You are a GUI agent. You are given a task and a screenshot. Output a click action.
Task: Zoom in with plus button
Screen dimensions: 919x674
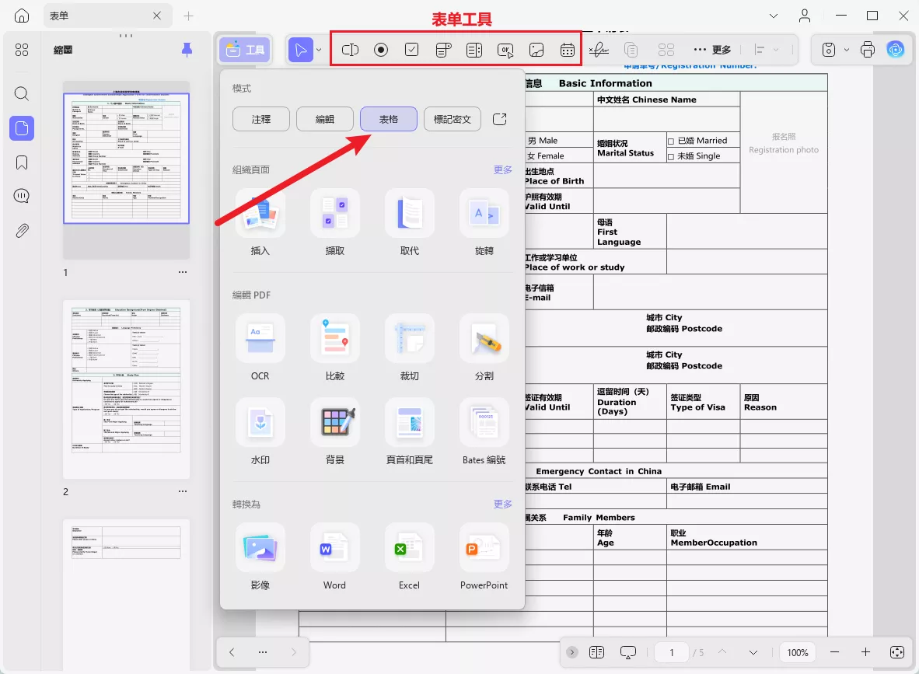865,652
